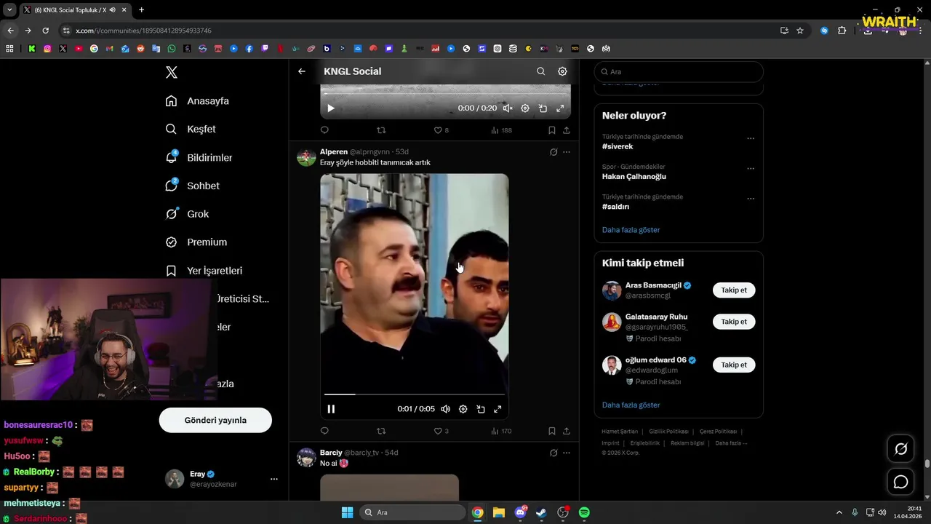Reply to Alperen's post
931x524 pixels.
[324, 431]
